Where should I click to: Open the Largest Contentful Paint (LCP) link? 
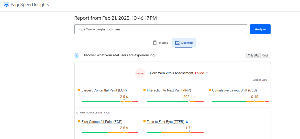[x=104, y=90]
